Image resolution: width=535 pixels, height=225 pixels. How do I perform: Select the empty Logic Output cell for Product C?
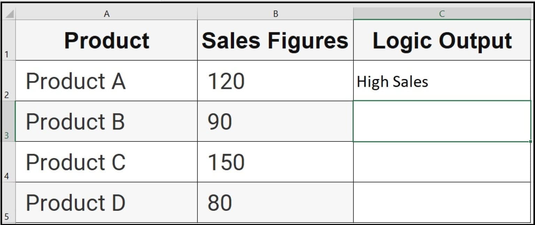pyautogui.click(x=442, y=161)
